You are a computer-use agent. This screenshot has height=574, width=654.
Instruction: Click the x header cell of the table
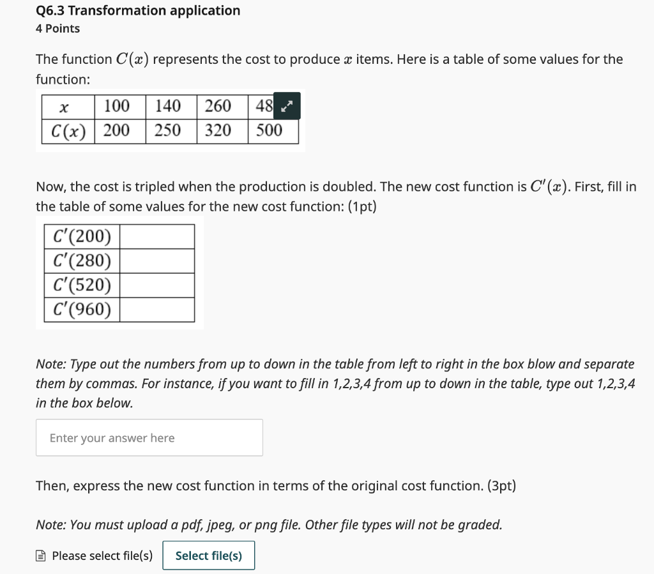66,106
